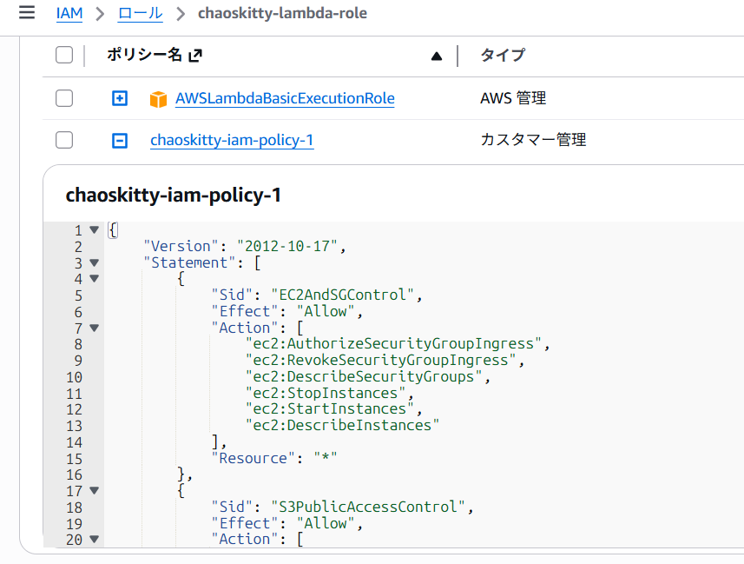Open the chaoskitty-iam-policy-1 policy link
This screenshot has height=564, width=744.
tap(232, 140)
